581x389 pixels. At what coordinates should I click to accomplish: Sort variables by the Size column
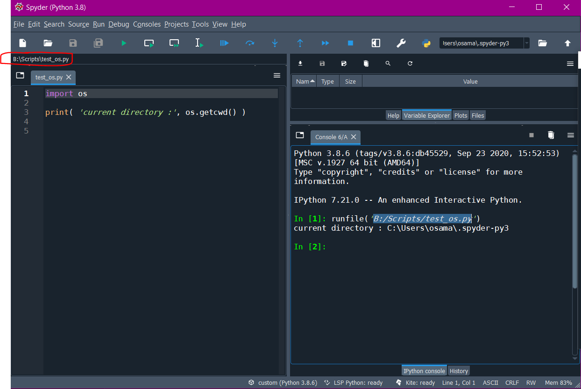point(350,81)
